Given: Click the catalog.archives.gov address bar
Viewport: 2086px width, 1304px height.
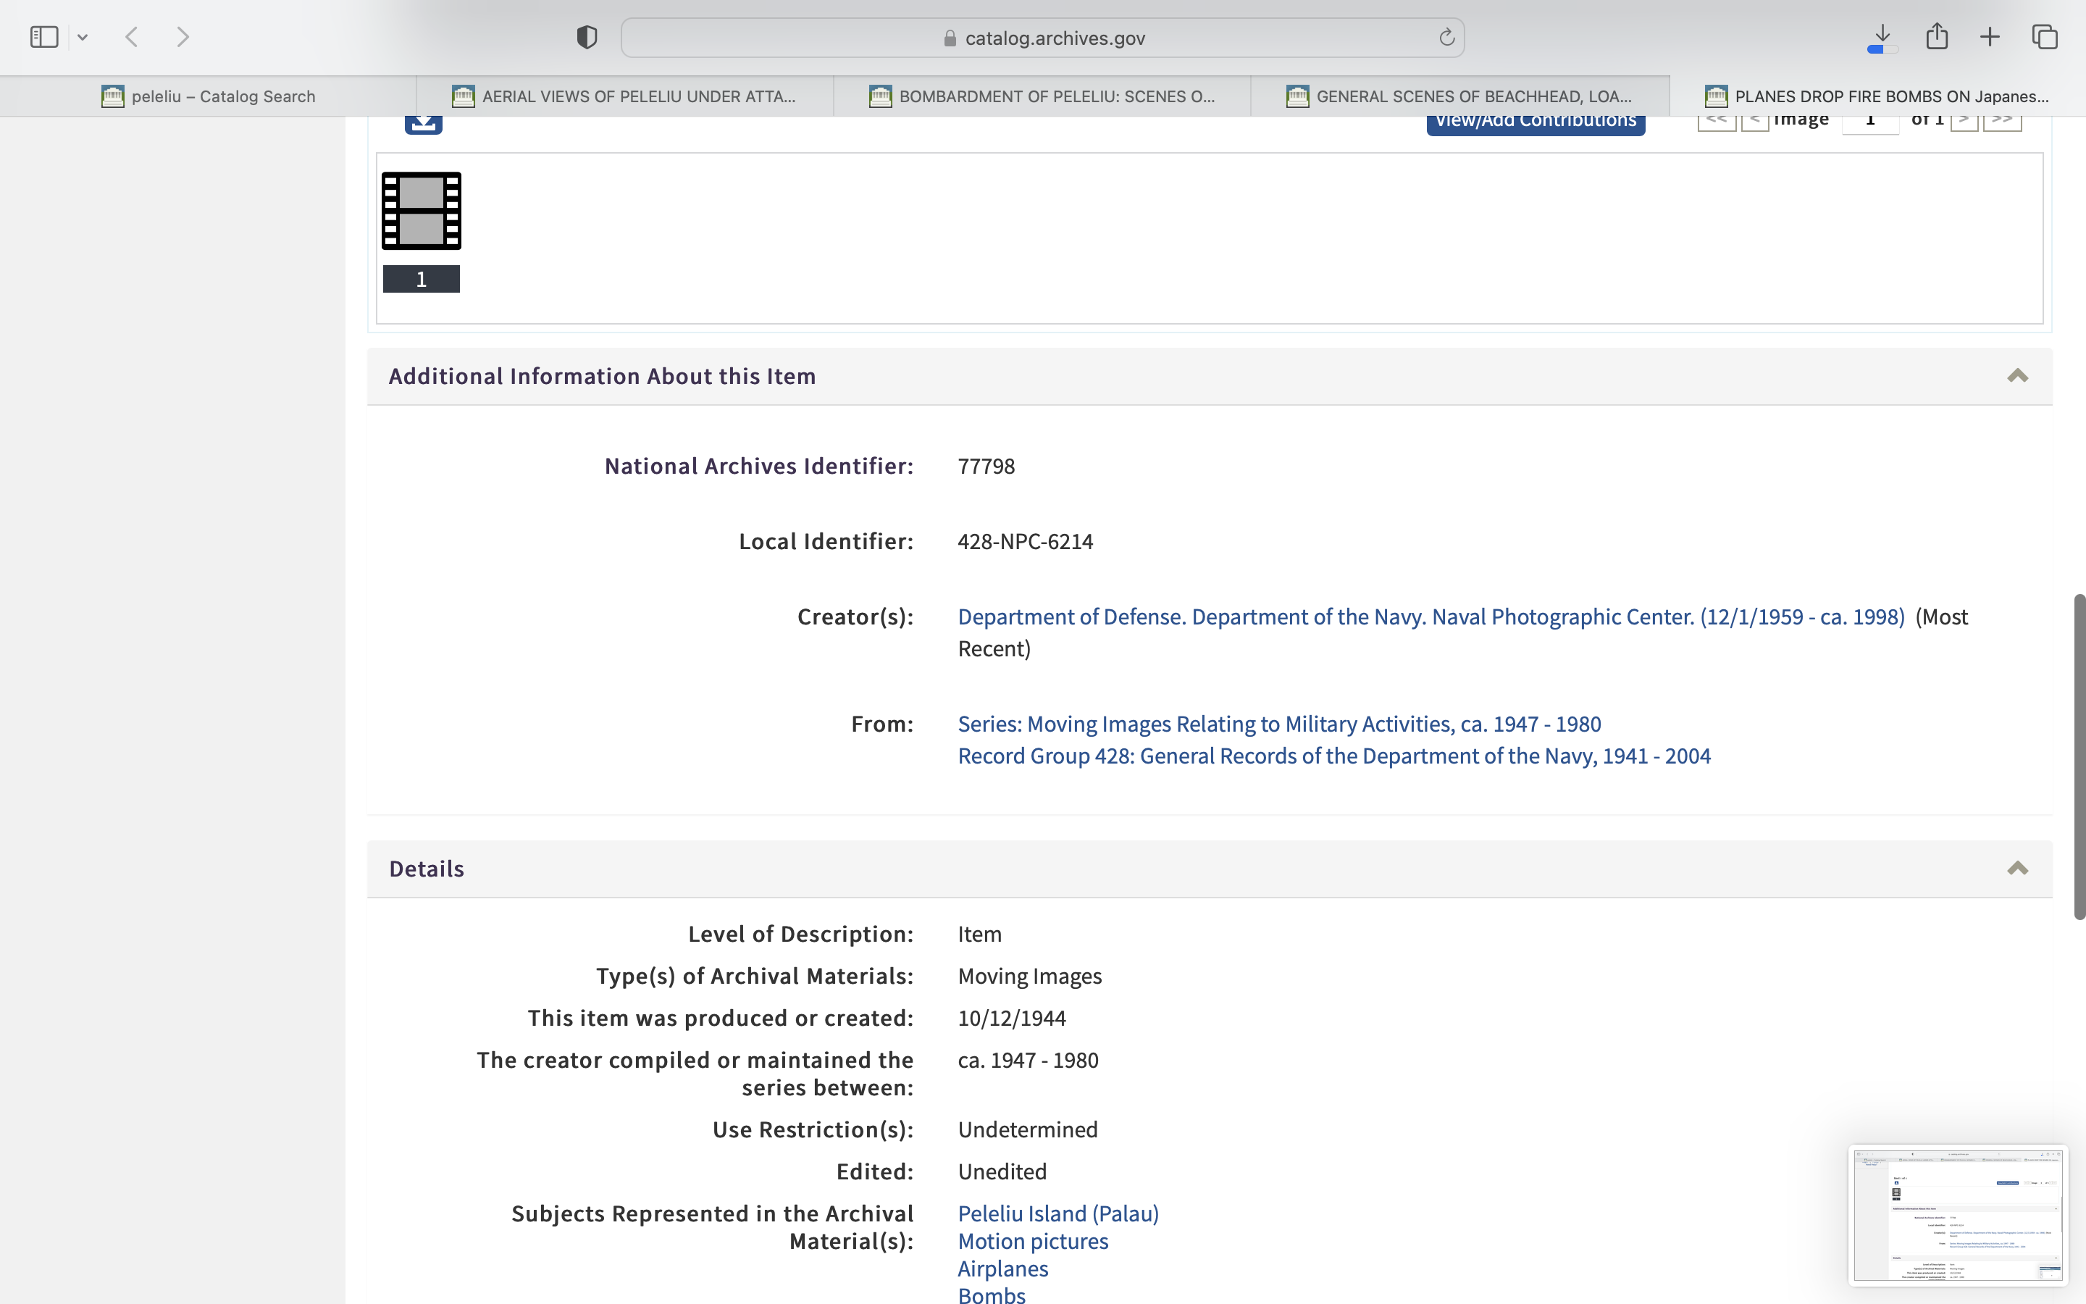Looking at the screenshot, I should tap(1043, 38).
